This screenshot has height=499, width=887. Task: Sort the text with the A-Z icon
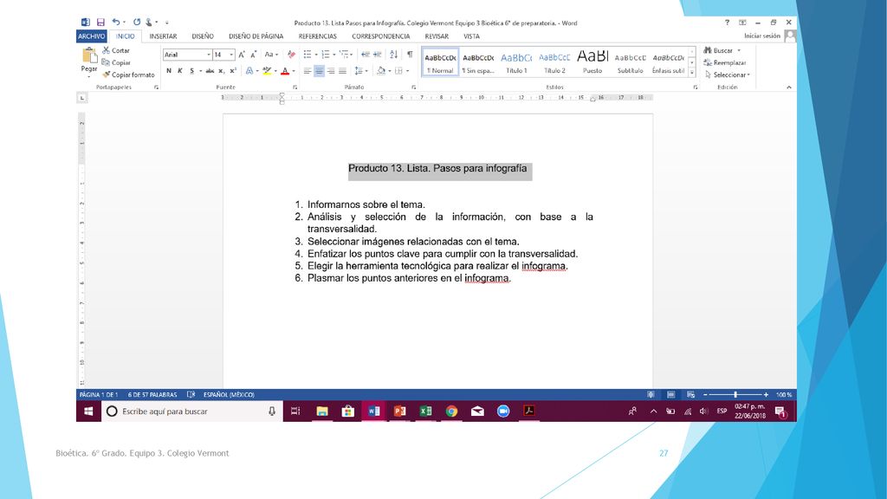click(x=394, y=55)
